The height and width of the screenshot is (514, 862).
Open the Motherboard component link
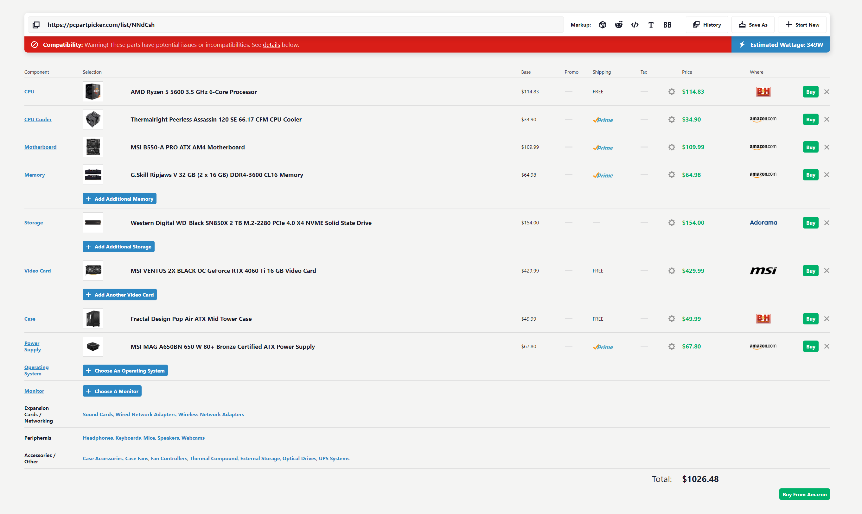click(x=40, y=147)
